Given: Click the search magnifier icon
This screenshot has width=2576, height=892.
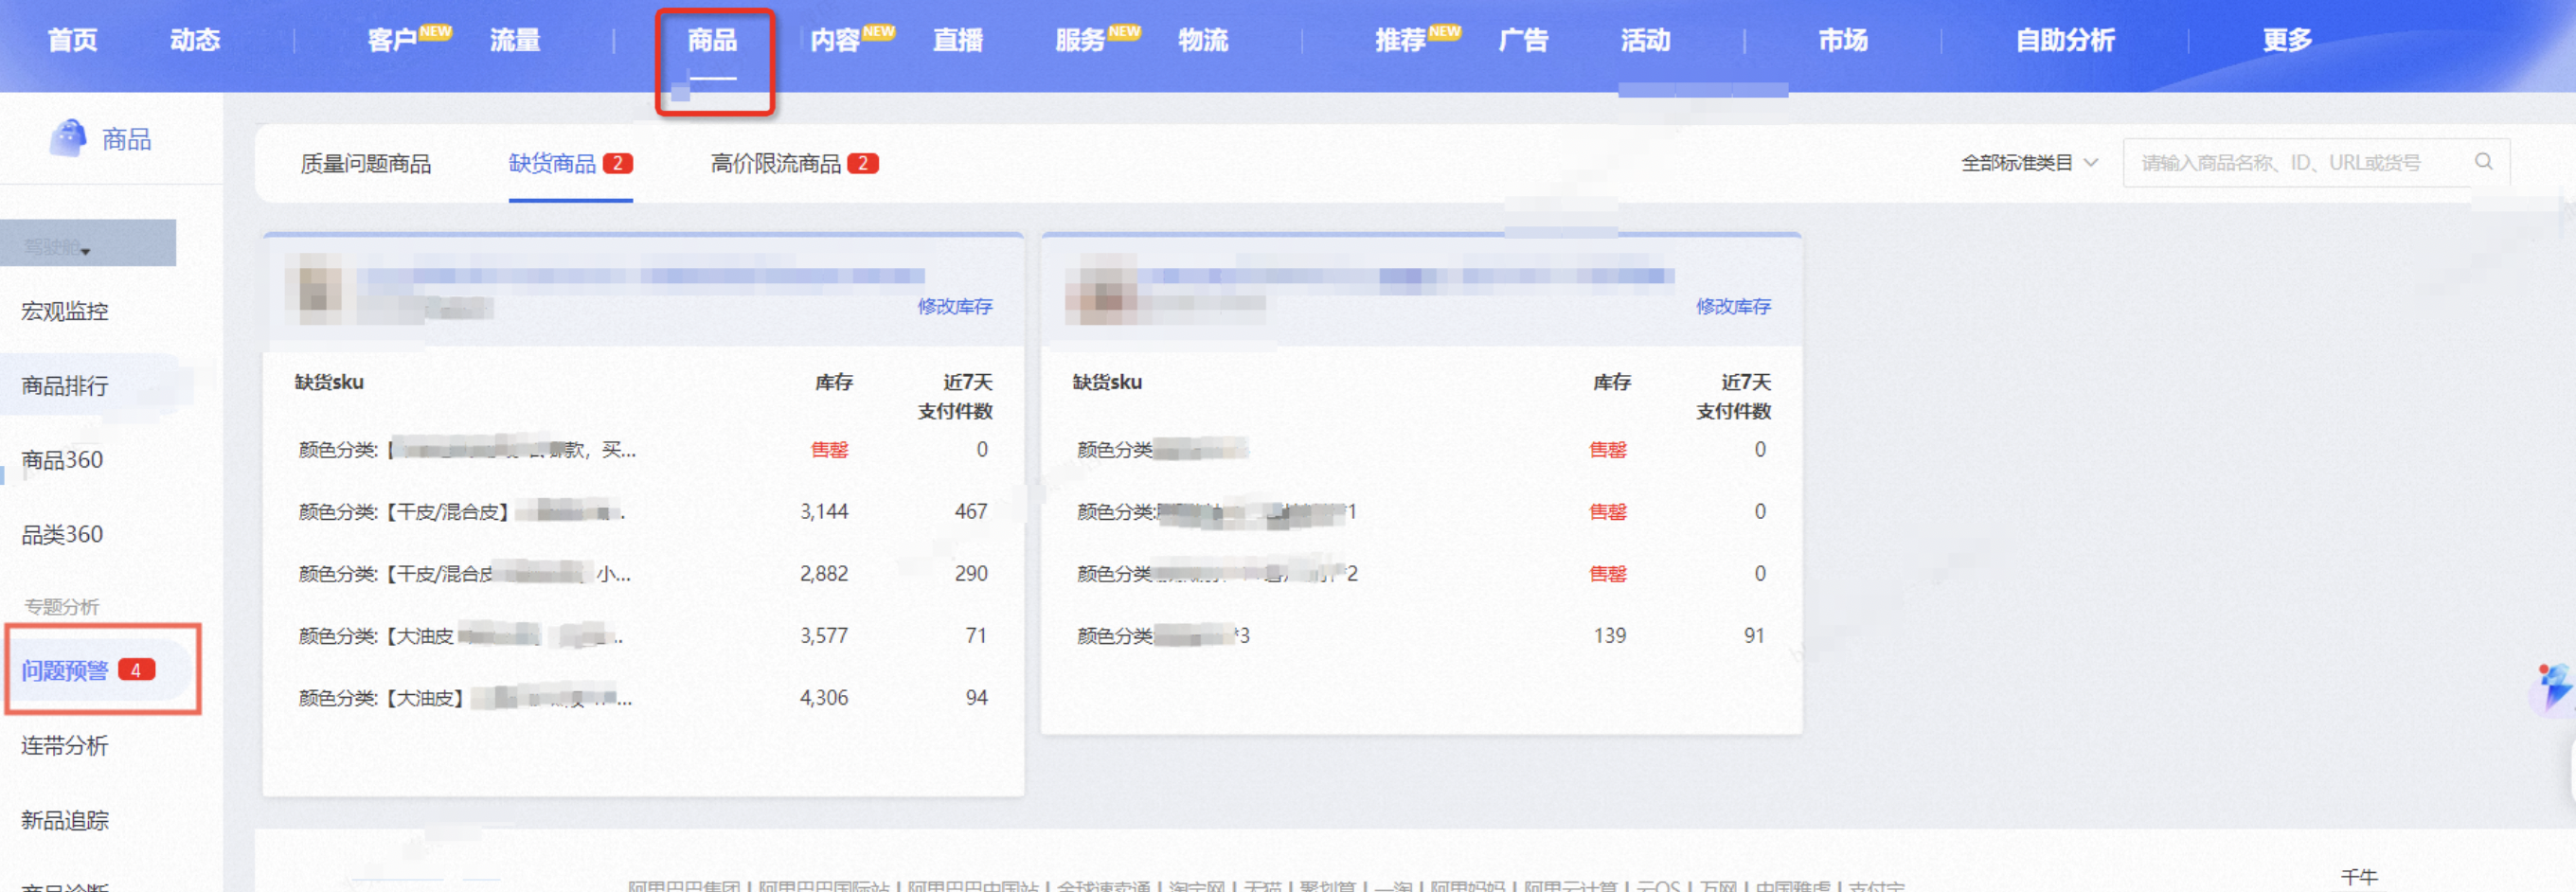Looking at the screenshot, I should 2483,162.
